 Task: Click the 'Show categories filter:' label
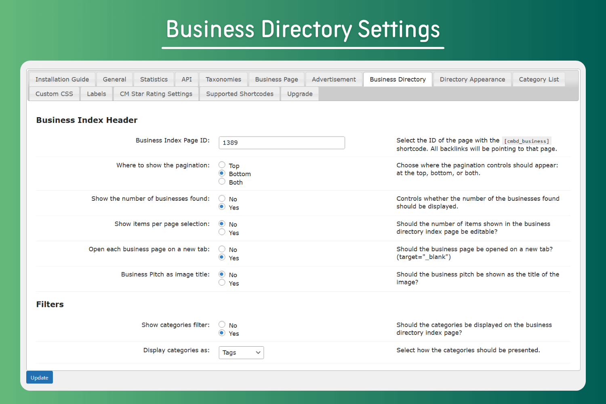click(176, 325)
